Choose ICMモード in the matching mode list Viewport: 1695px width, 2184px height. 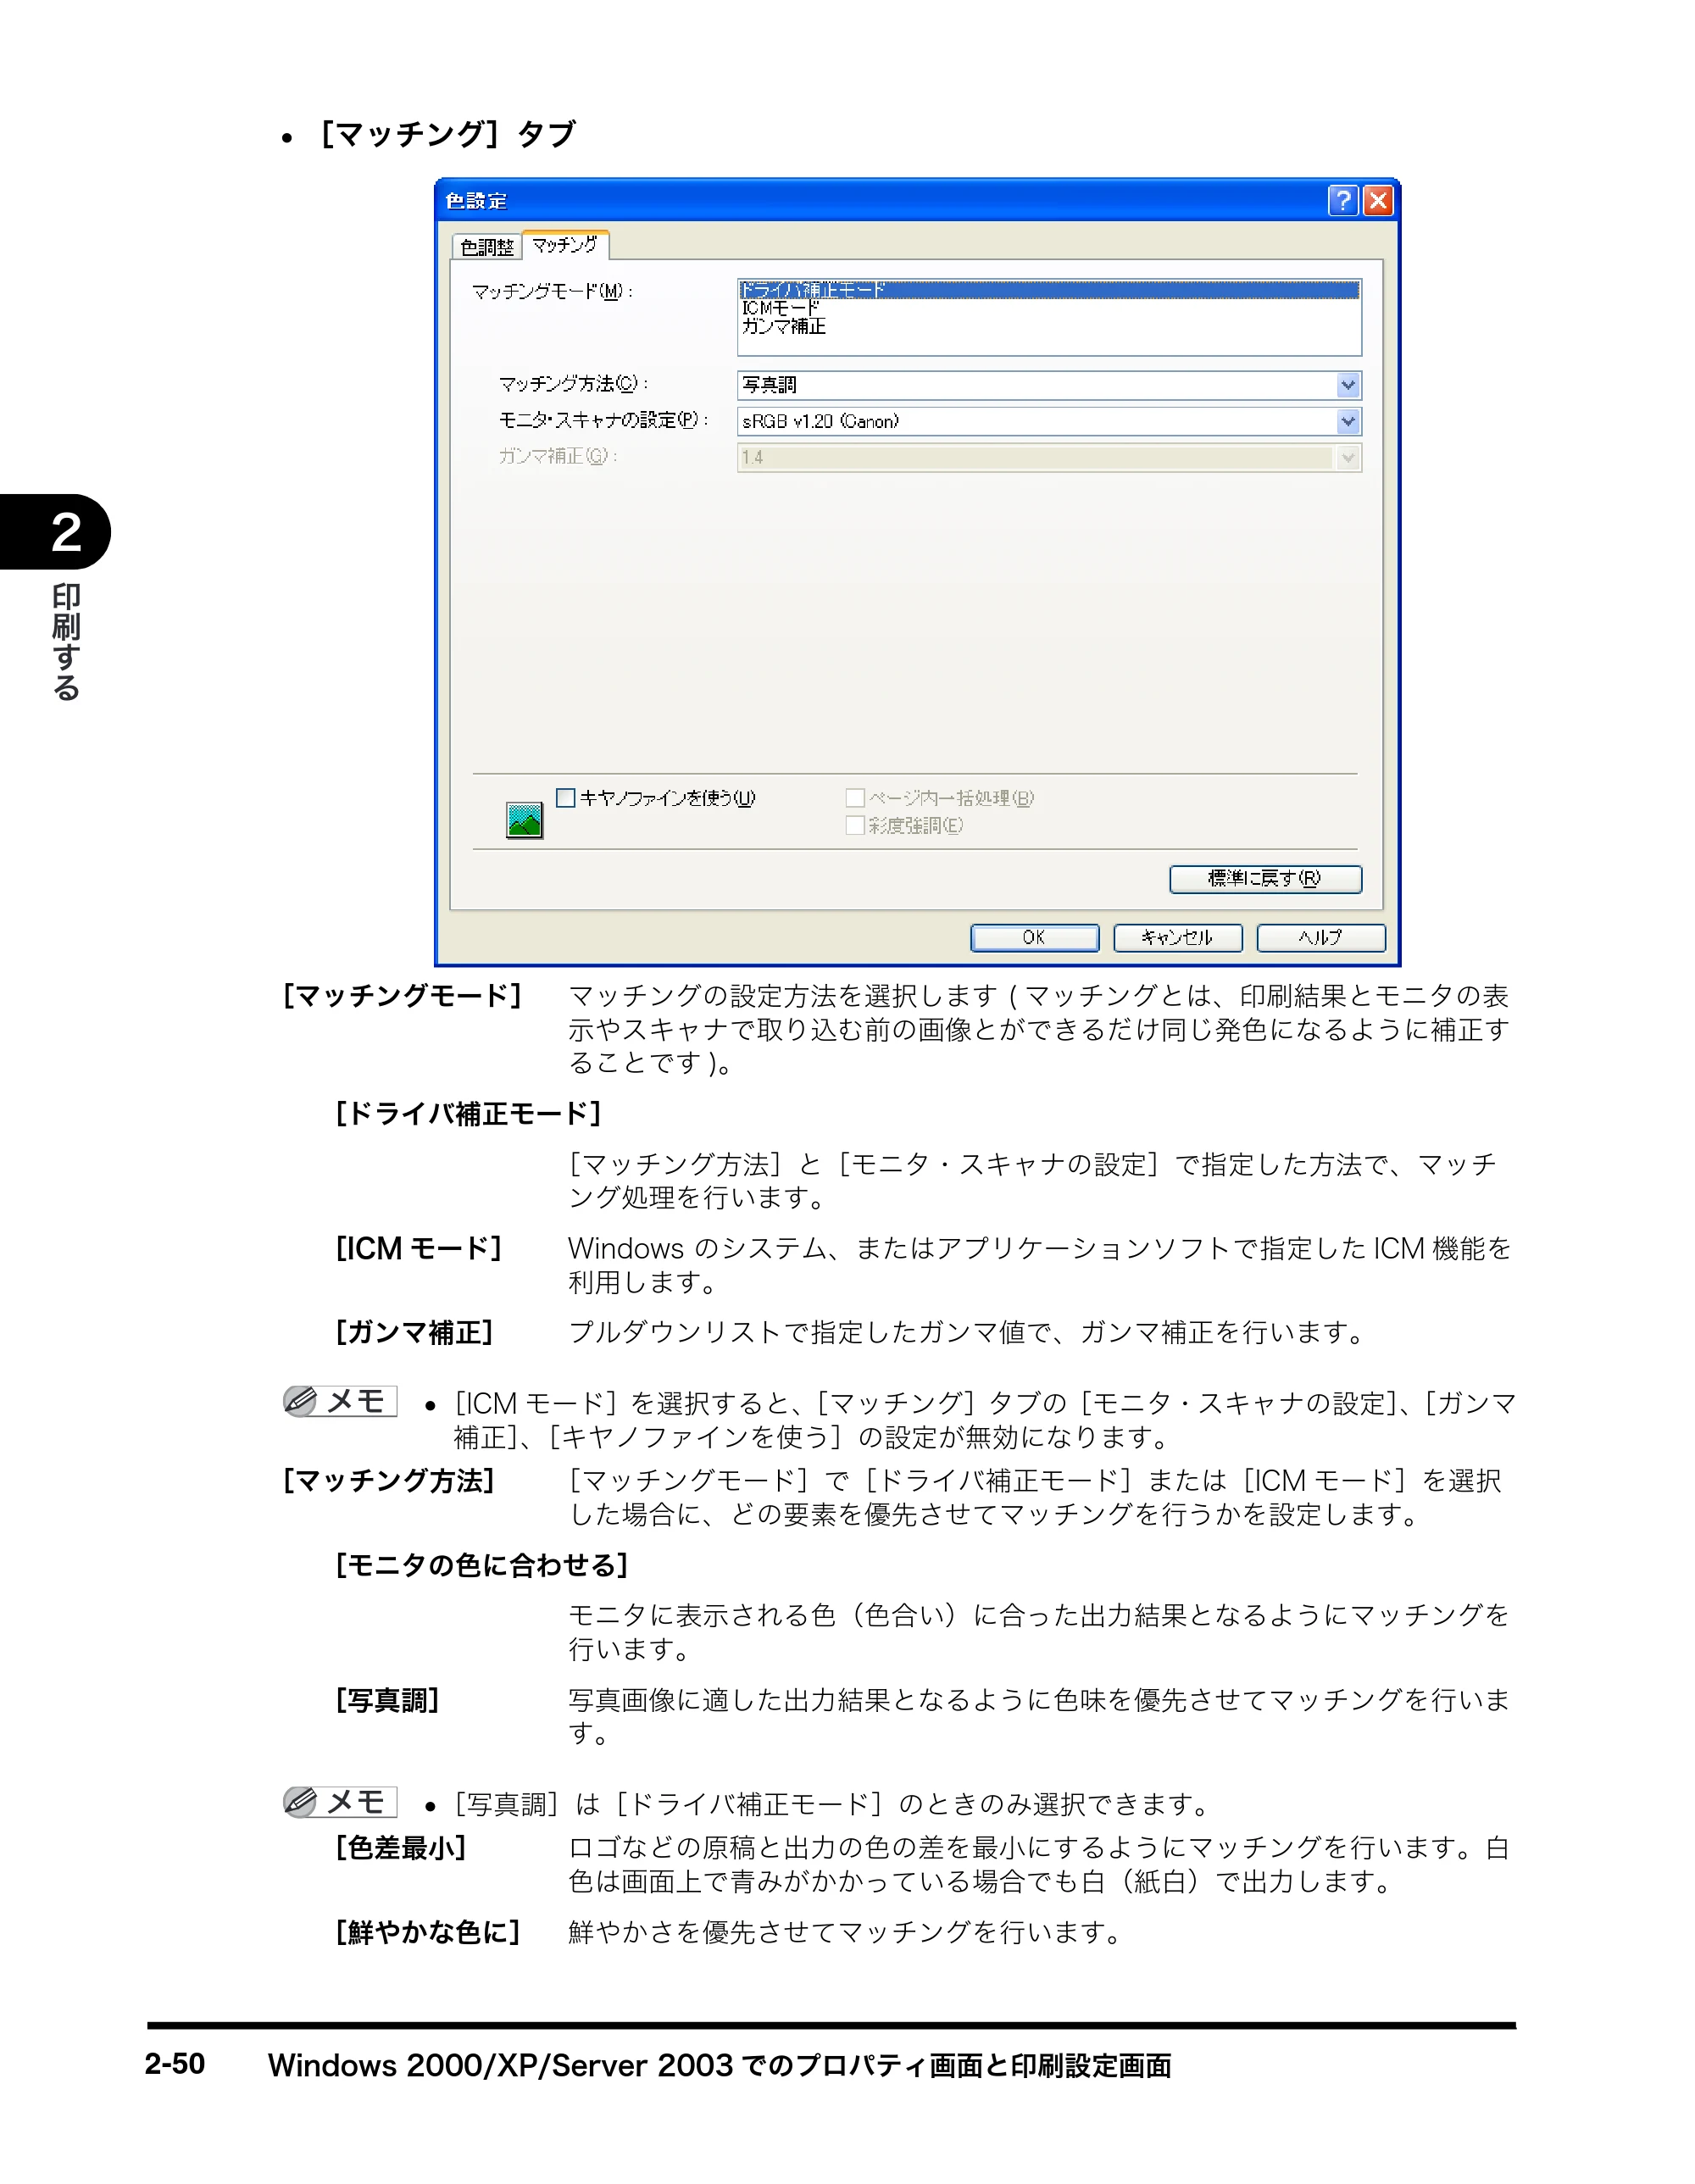pyautogui.click(x=1049, y=308)
